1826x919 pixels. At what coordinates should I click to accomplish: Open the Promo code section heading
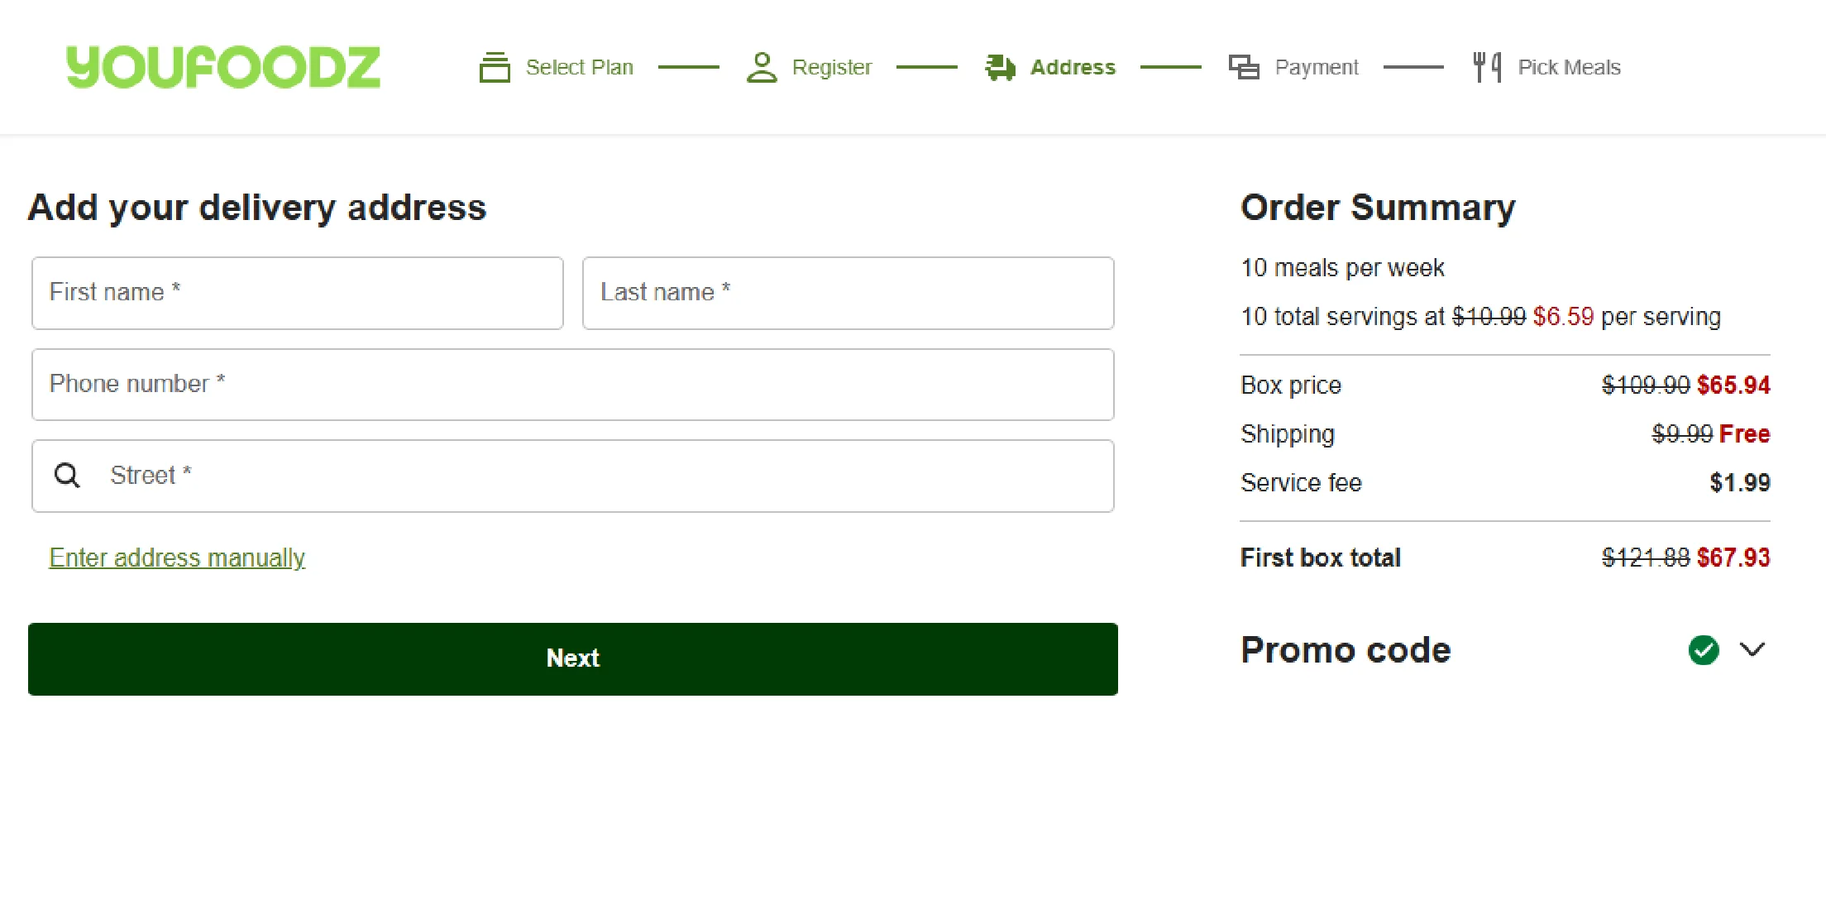pos(1346,650)
